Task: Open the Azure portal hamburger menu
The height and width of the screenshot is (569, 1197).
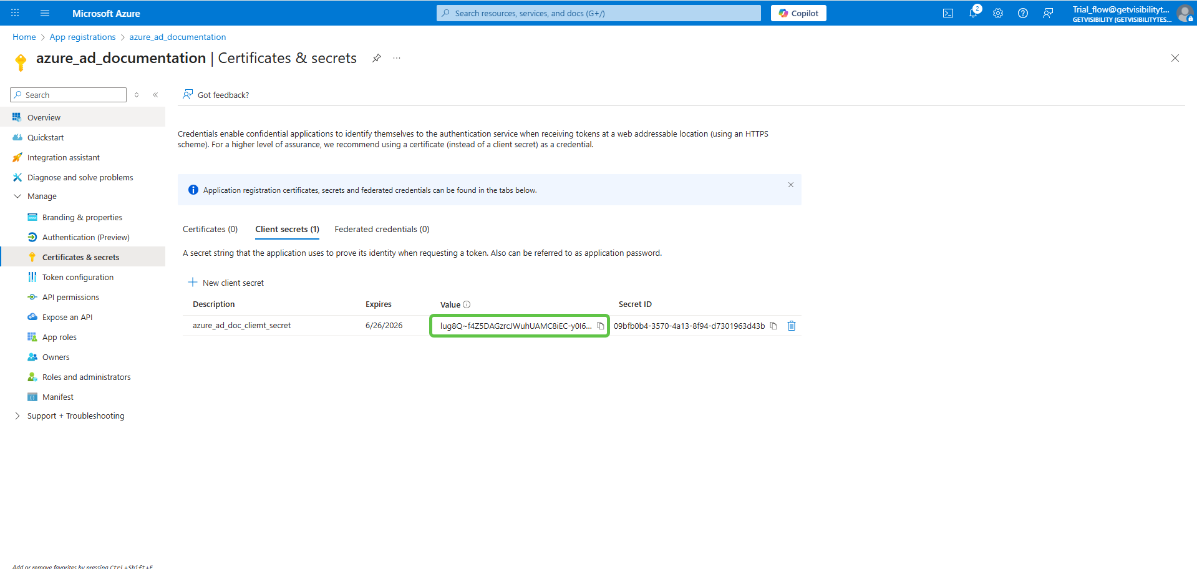Action: (45, 13)
